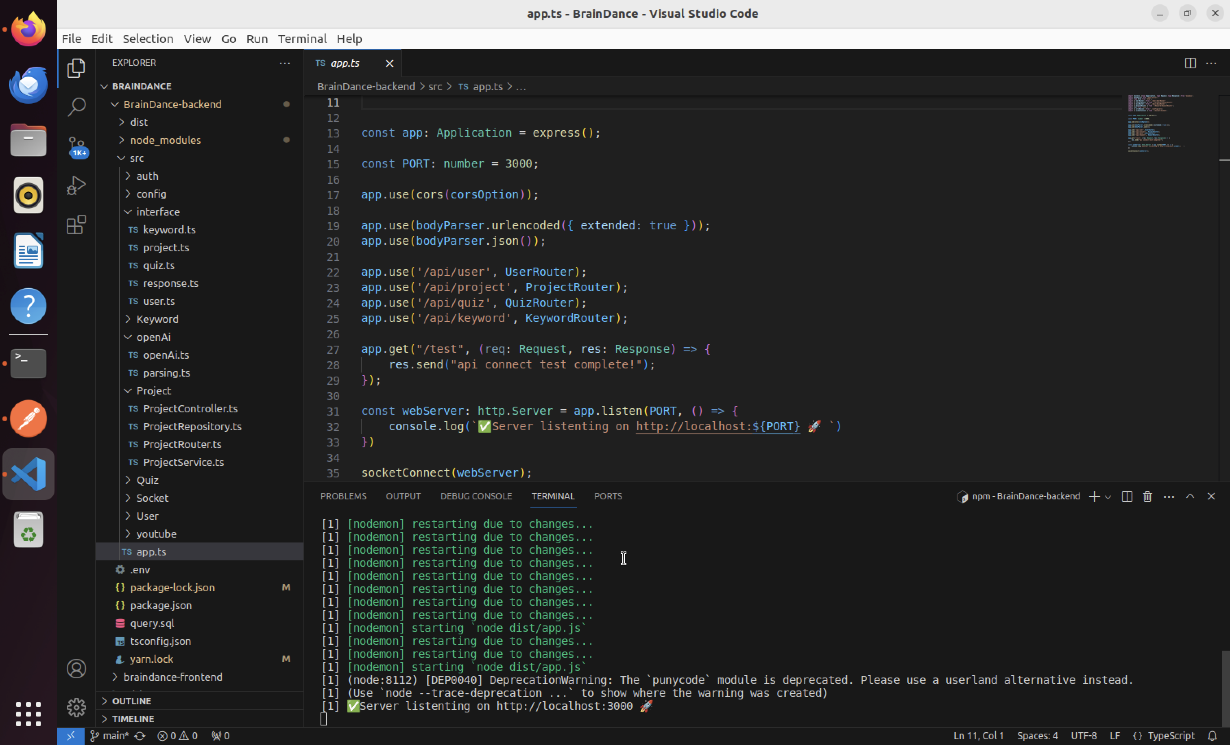
Task: Expand the auth folder
Action: pyautogui.click(x=200, y=176)
